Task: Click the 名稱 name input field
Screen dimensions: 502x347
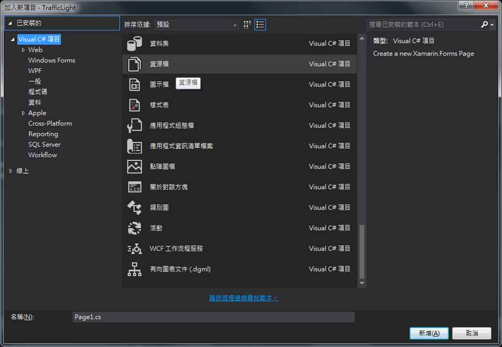Action: click(213, 317)
